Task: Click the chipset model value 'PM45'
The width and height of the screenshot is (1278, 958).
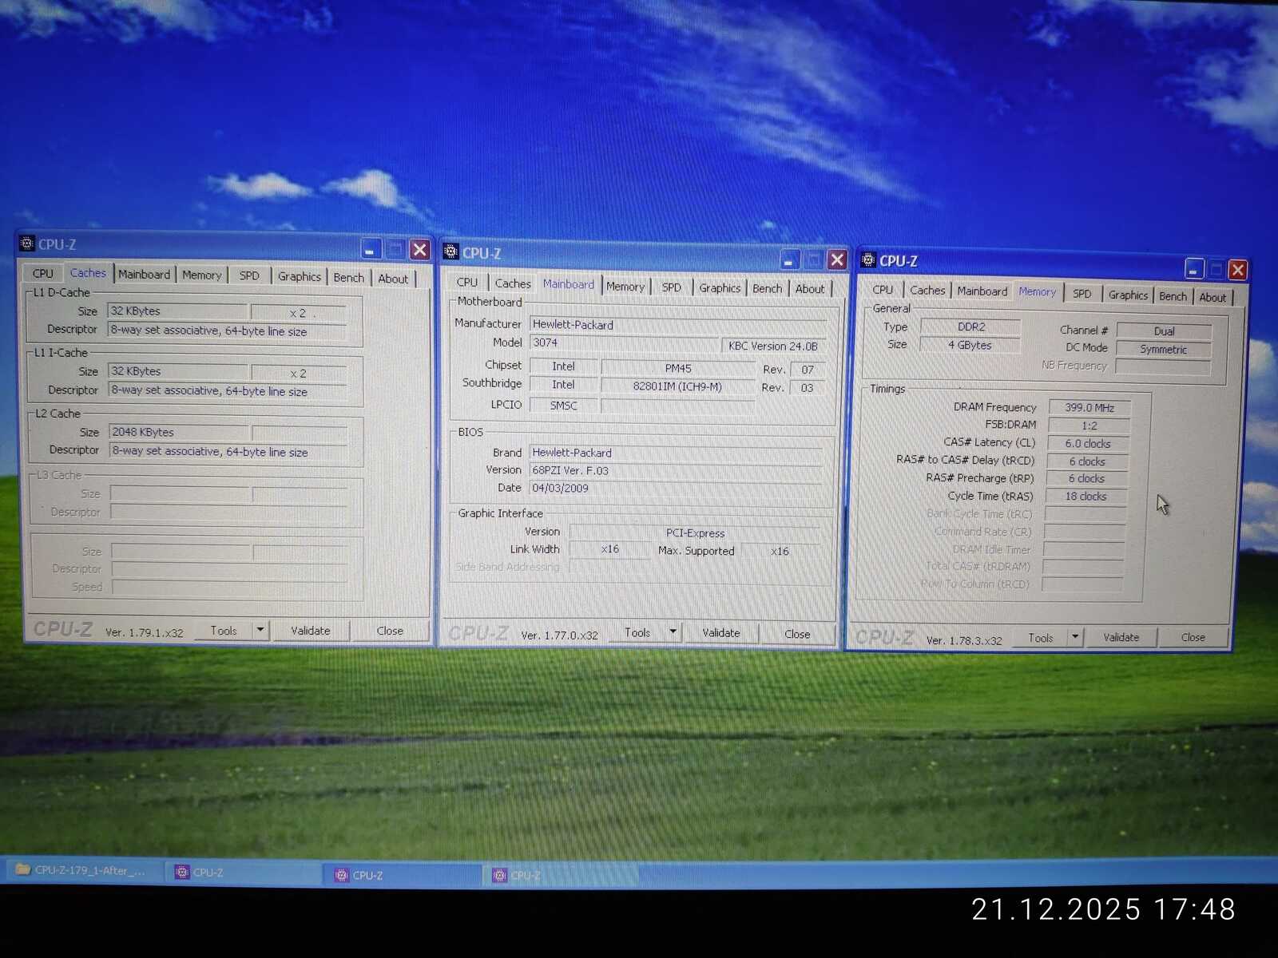Action: tap(678, 368)
